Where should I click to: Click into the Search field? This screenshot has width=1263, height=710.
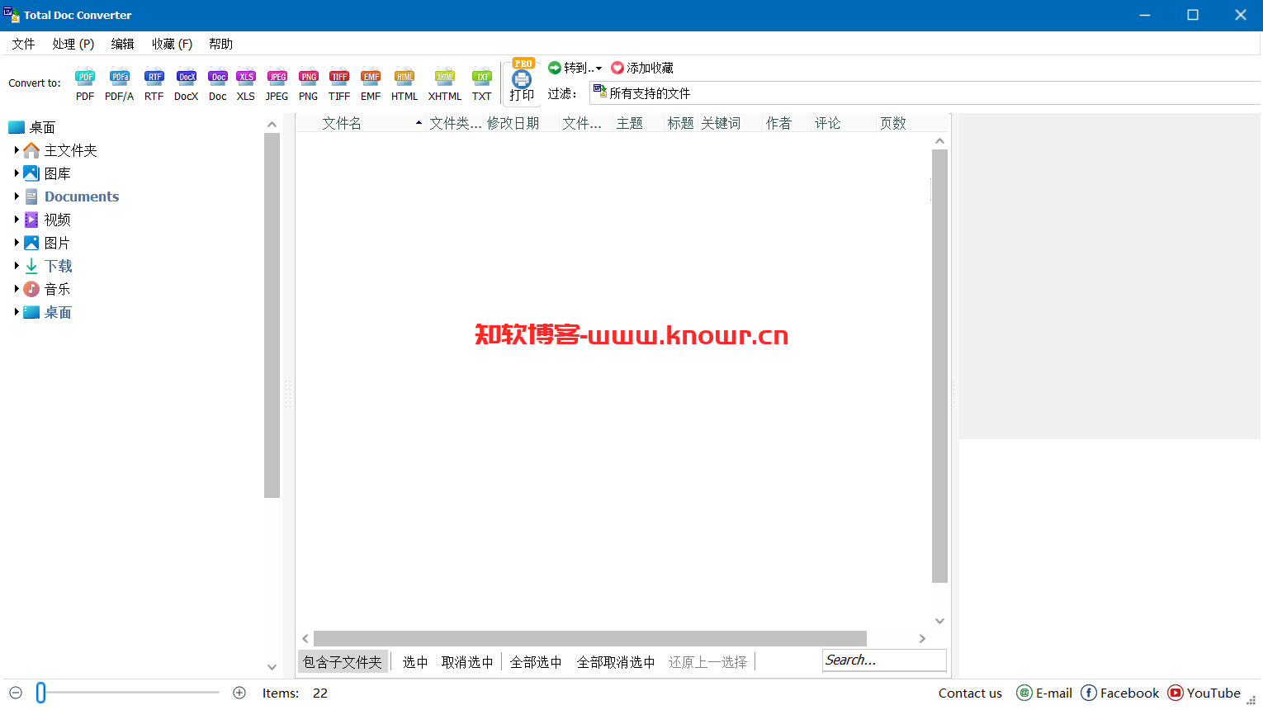(884, 660)
